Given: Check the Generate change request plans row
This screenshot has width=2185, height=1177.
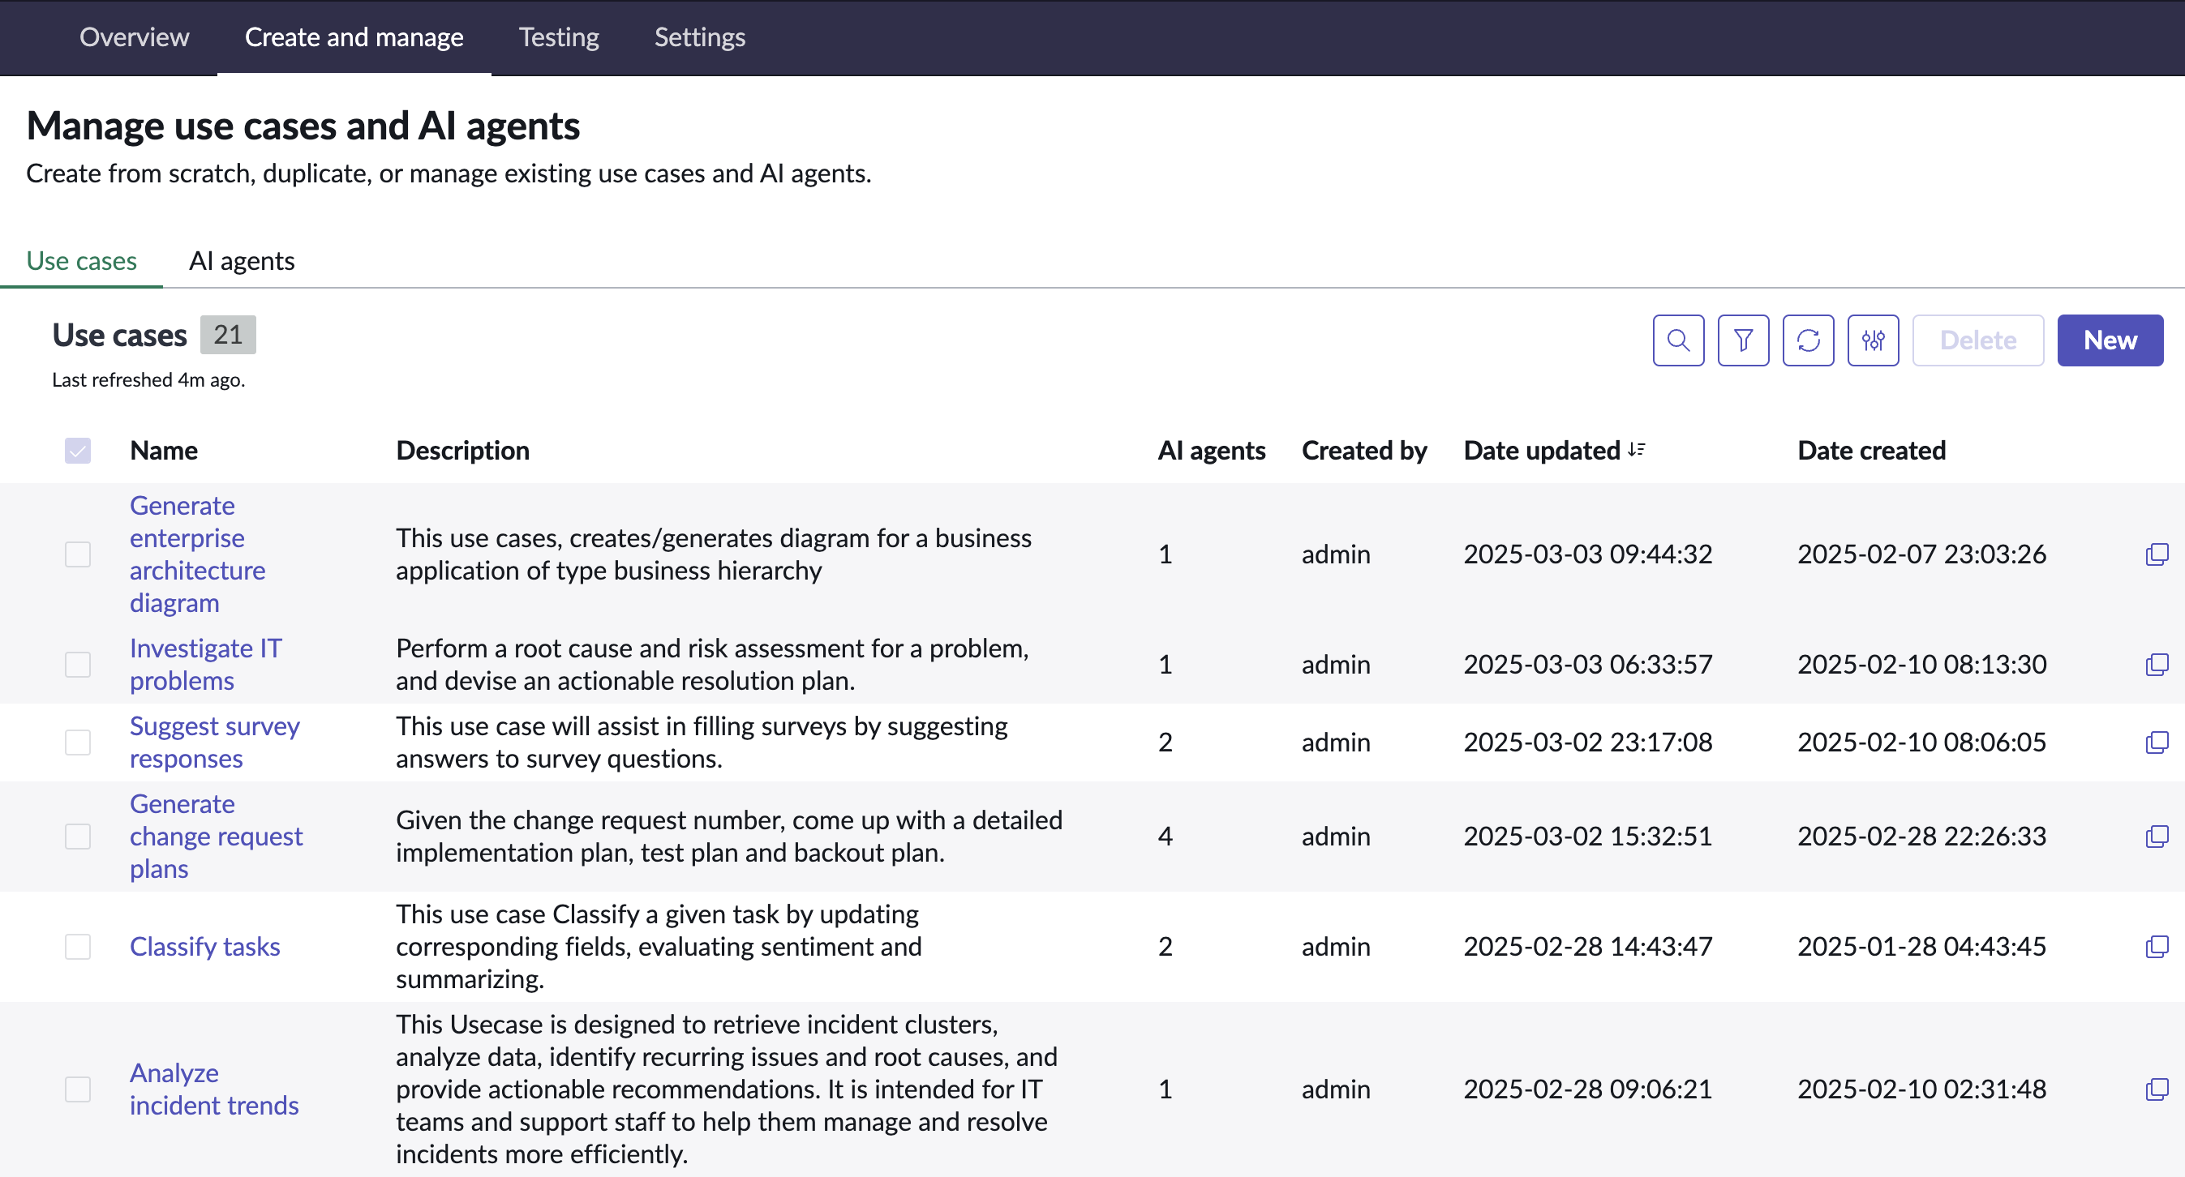Looking at the screenshot, I should click(77, 836).
